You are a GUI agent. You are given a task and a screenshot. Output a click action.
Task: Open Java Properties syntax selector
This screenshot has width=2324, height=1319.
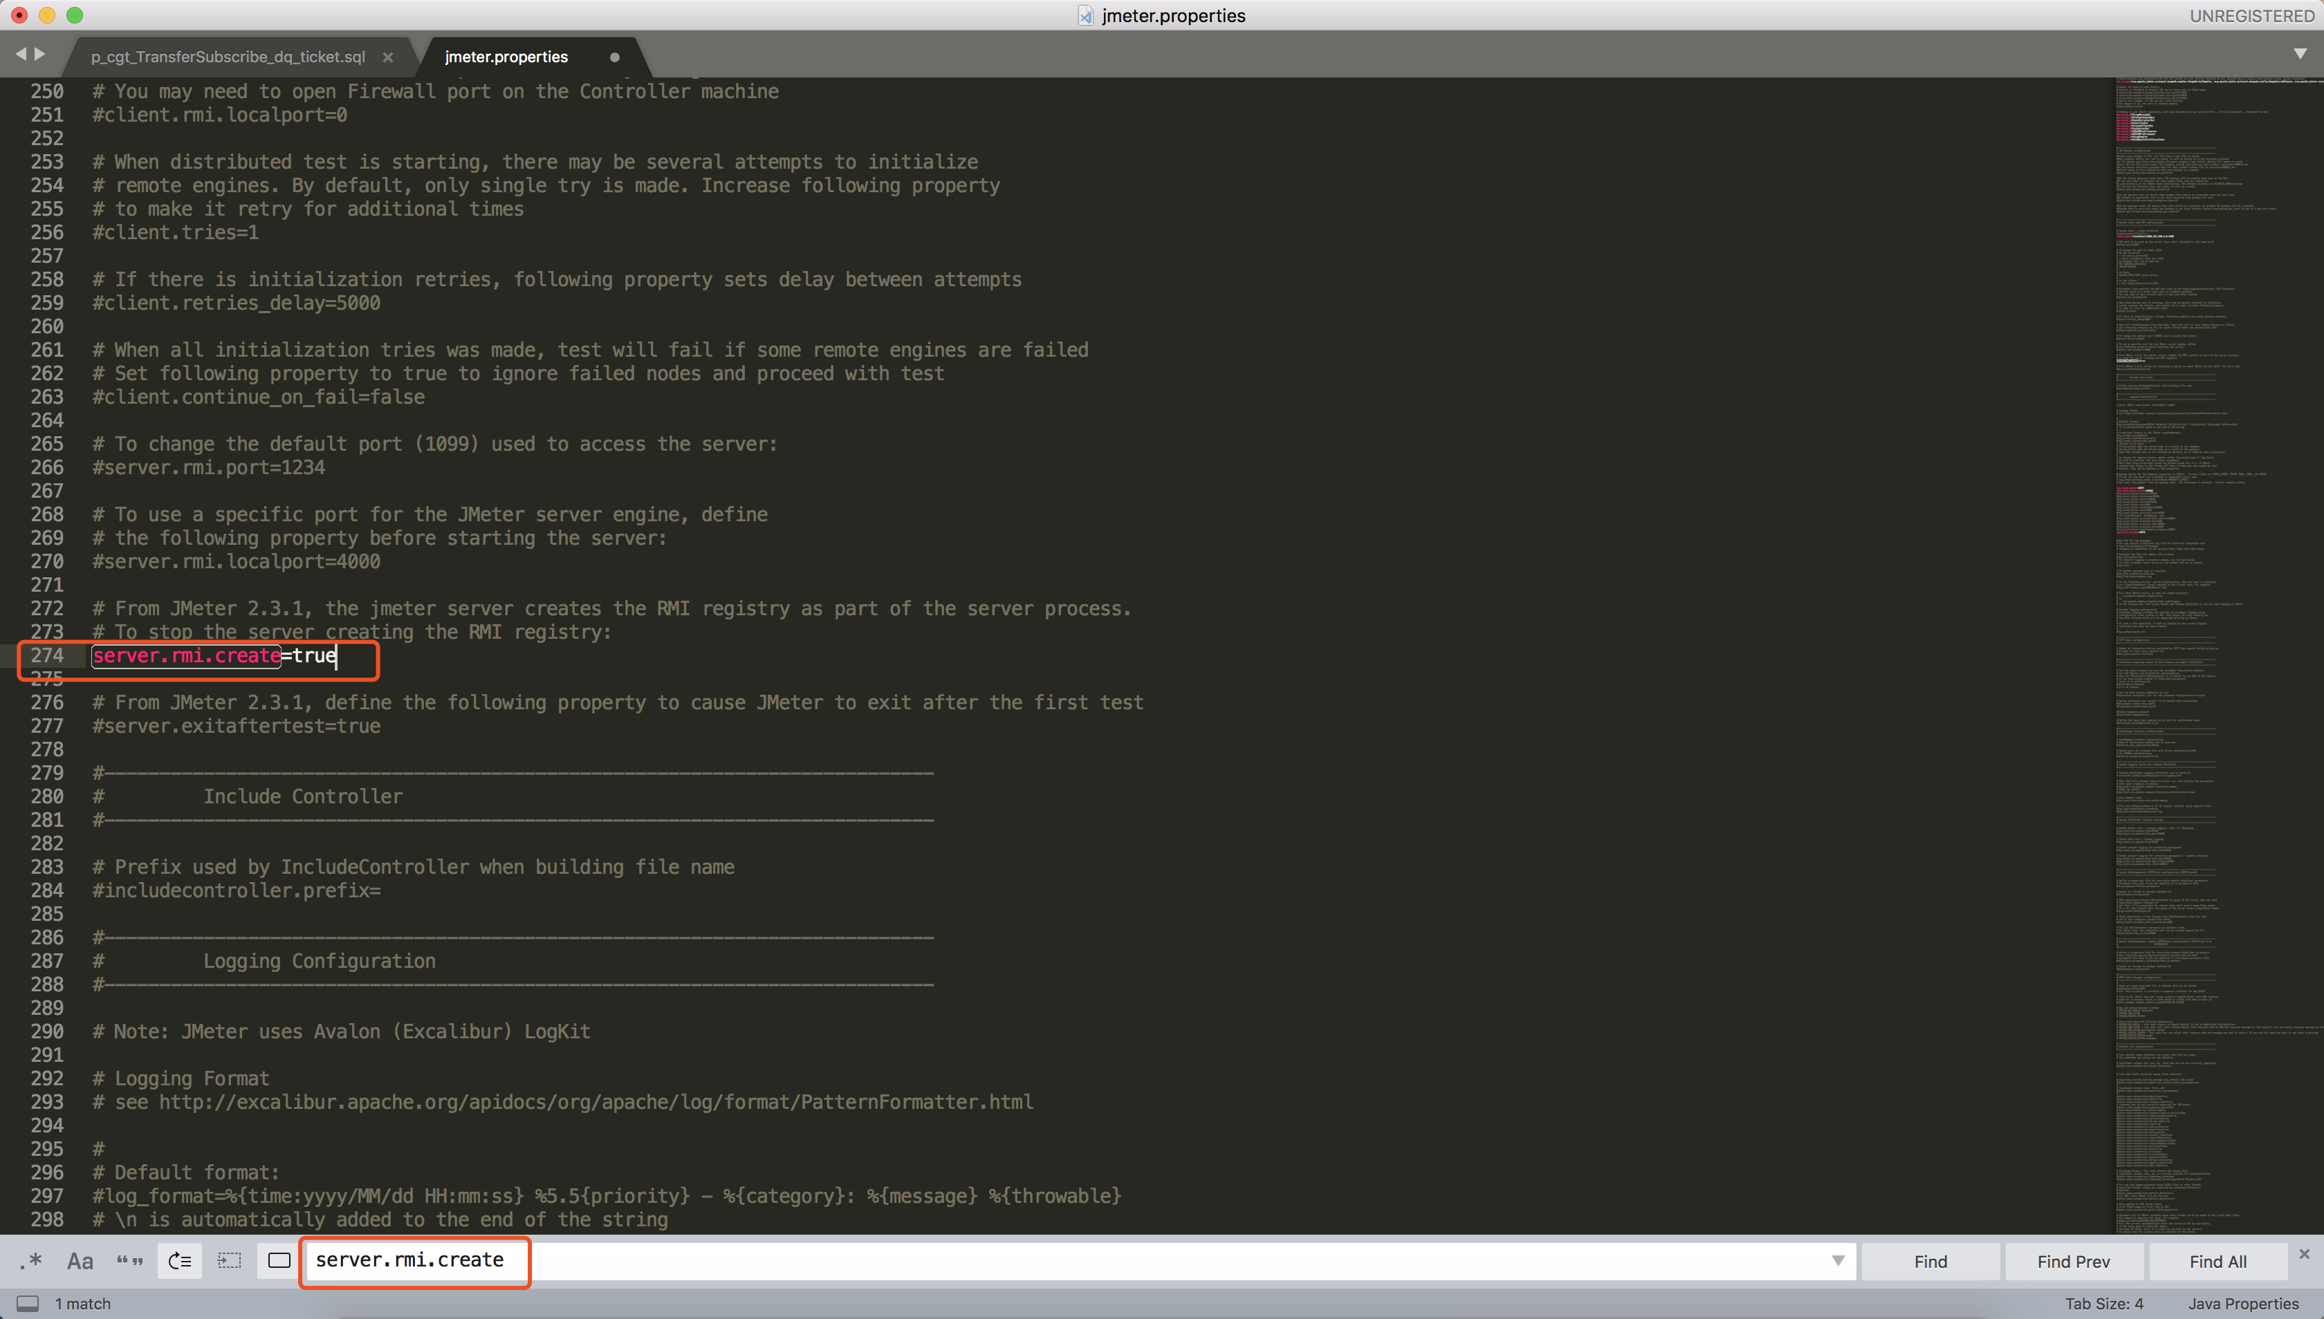tap(2242, 1302)
